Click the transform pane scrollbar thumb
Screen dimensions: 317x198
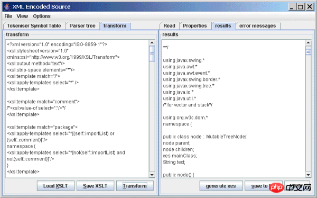point(152,53)
